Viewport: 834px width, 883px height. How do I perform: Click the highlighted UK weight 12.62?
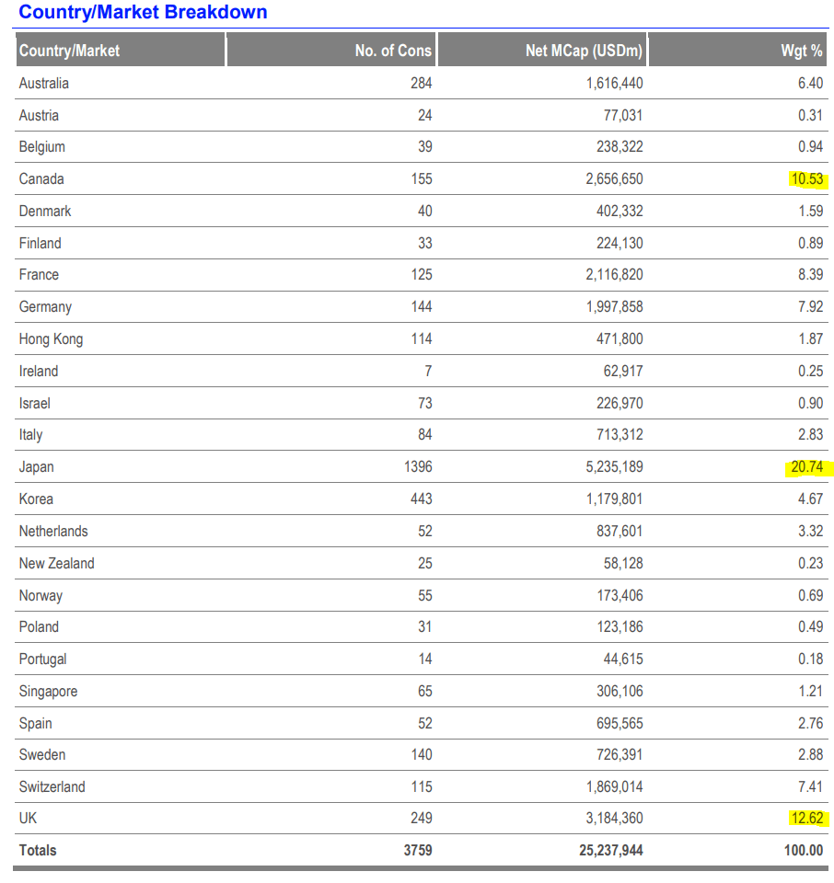[806, 819]
